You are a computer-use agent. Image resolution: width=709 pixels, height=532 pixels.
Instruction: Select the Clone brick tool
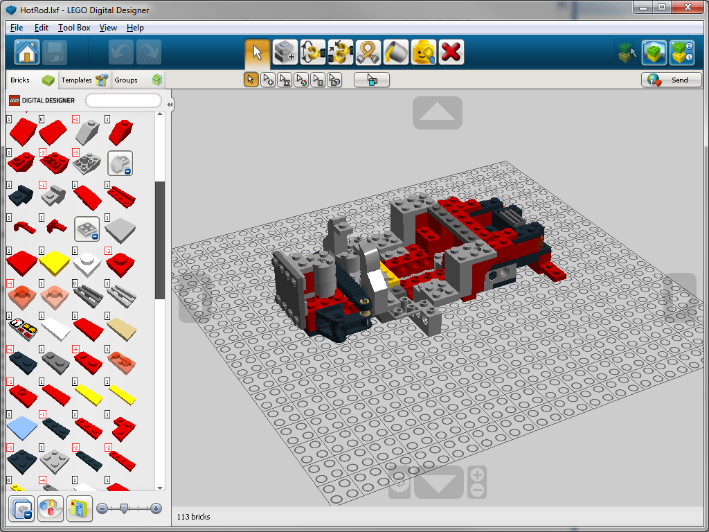point(285,52)
